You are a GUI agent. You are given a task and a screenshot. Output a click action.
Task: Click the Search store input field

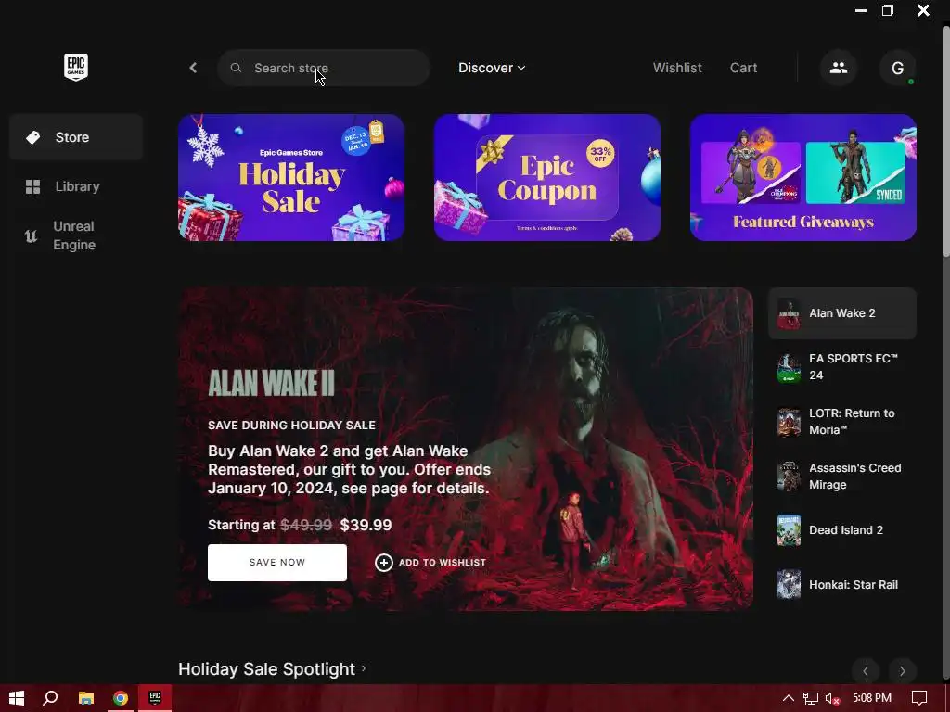324,68
